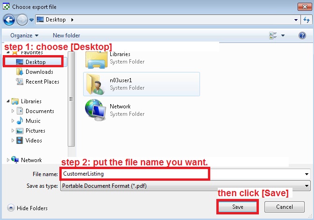Click the Cancel button
This screenshot has height=220, width=314.
point(285,206)
